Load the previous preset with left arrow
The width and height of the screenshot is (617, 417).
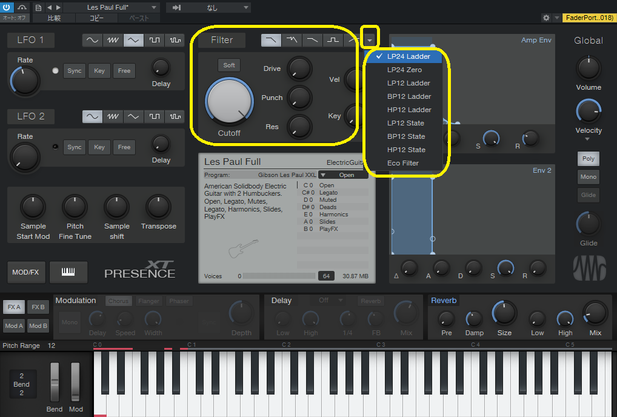[49, 7]
